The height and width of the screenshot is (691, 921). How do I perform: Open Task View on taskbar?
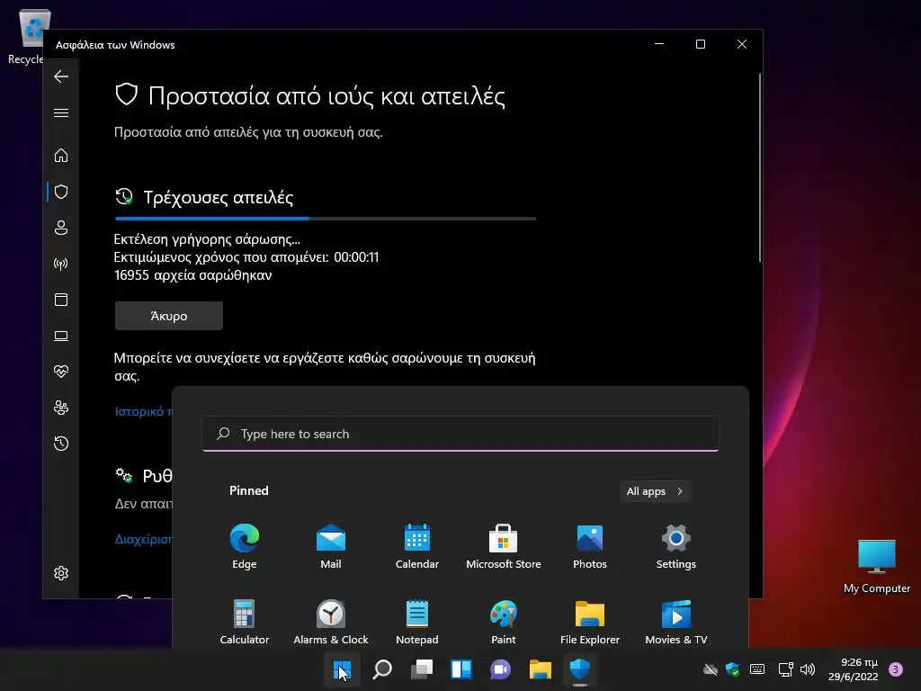click(422, 669)
